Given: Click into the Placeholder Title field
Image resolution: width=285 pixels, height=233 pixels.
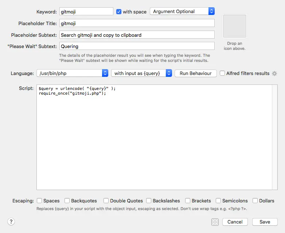Looking at the screenshot, I should 137,23.
